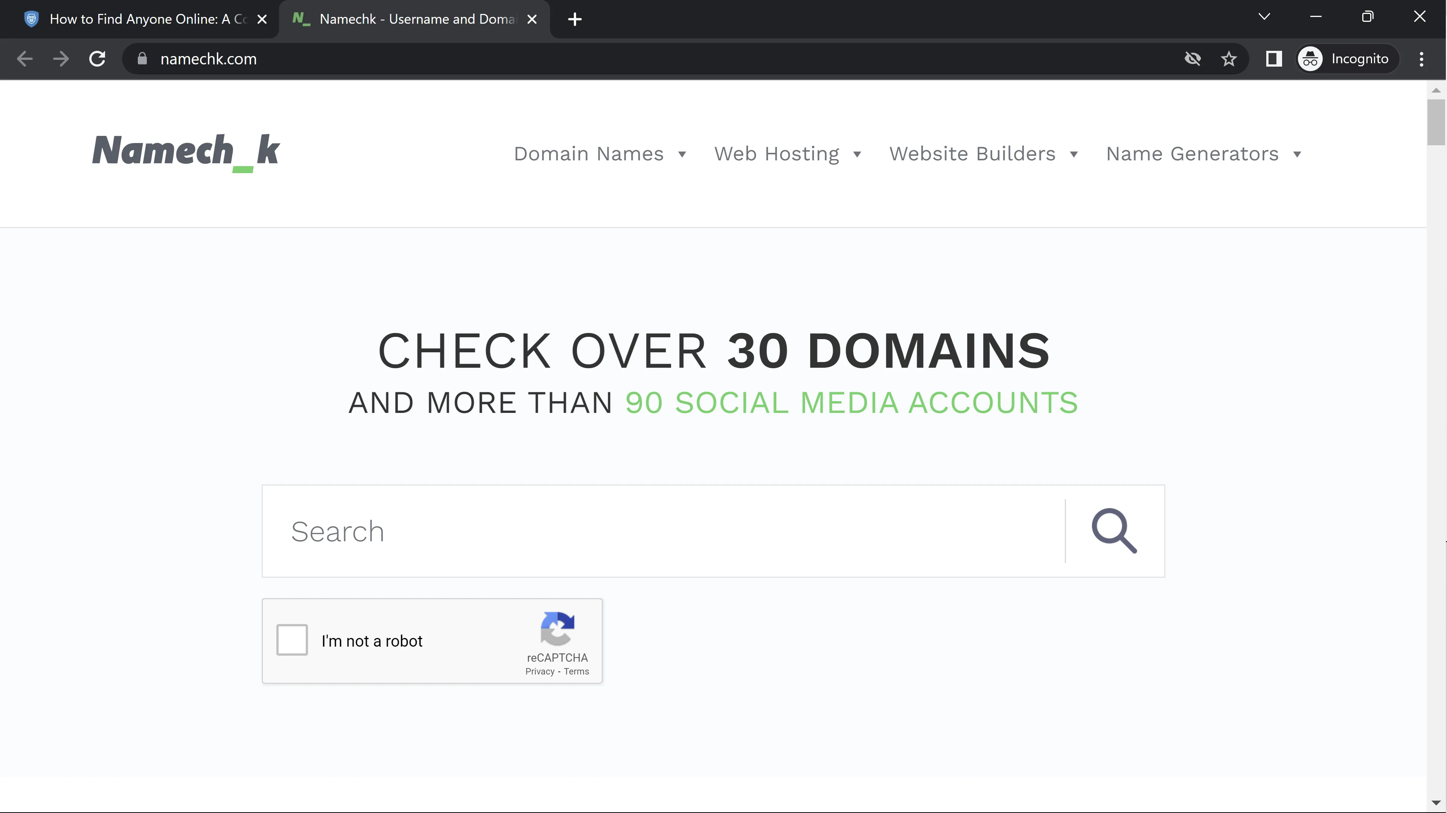The width and height of the screenshot is (1447, 813).
Task: Check the I'm not a robot checkbox
Action: pyautogui.click(x=292, y=639)
